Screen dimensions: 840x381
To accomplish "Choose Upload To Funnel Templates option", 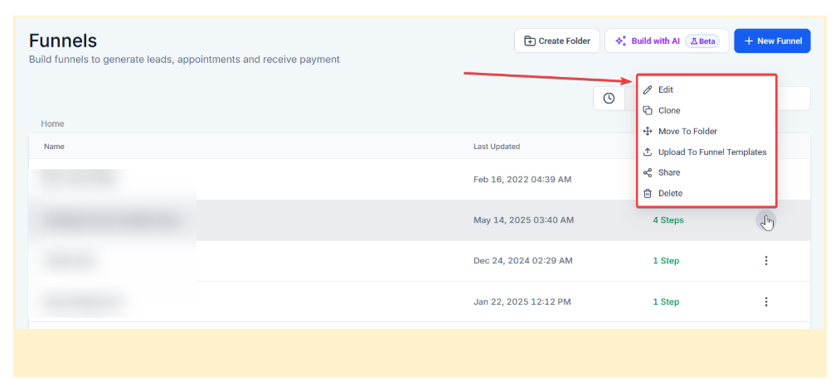I will 711,152.
